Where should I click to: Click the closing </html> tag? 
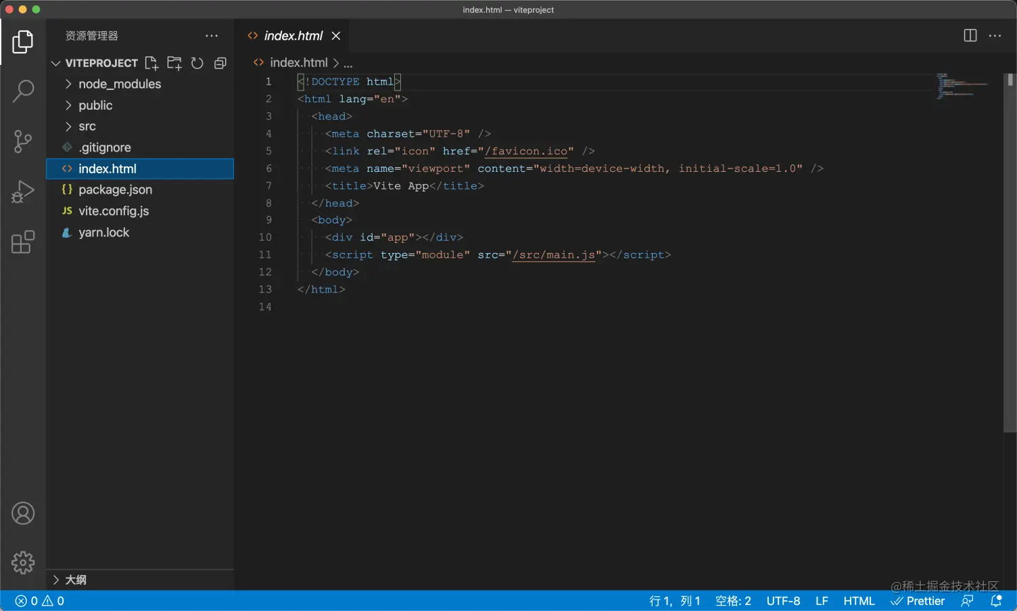[322, 290]
